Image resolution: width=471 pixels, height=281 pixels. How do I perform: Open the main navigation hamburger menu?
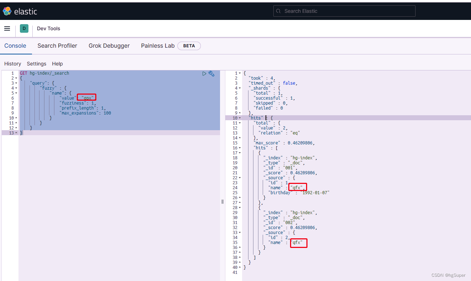tap(7, 28)
